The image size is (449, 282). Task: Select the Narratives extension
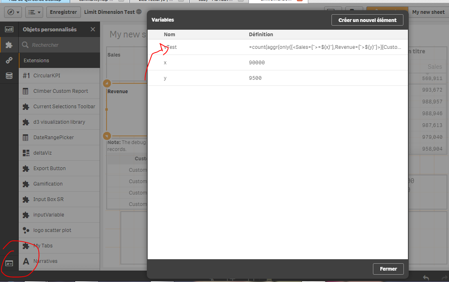coord(59,261)
